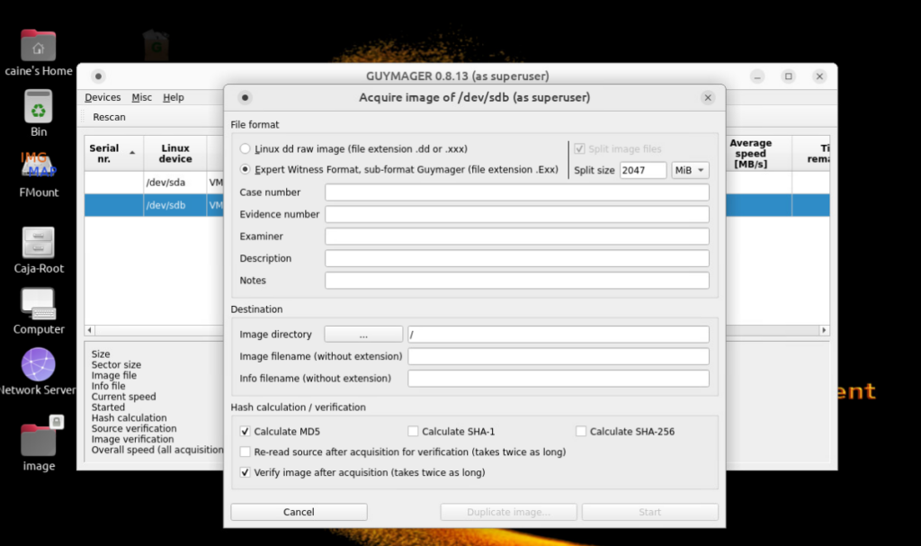Click the Image filename input field
Image resolution: width=921 pixels, height=546 pixels.
click(x=559, y=356)
